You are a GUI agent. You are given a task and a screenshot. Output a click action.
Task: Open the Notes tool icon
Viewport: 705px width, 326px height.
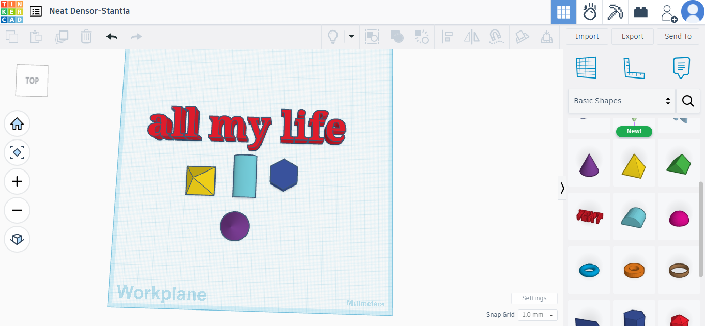point(681,68)
